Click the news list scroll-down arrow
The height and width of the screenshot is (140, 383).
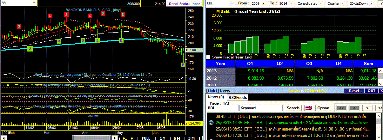click(x=379, y=138)
